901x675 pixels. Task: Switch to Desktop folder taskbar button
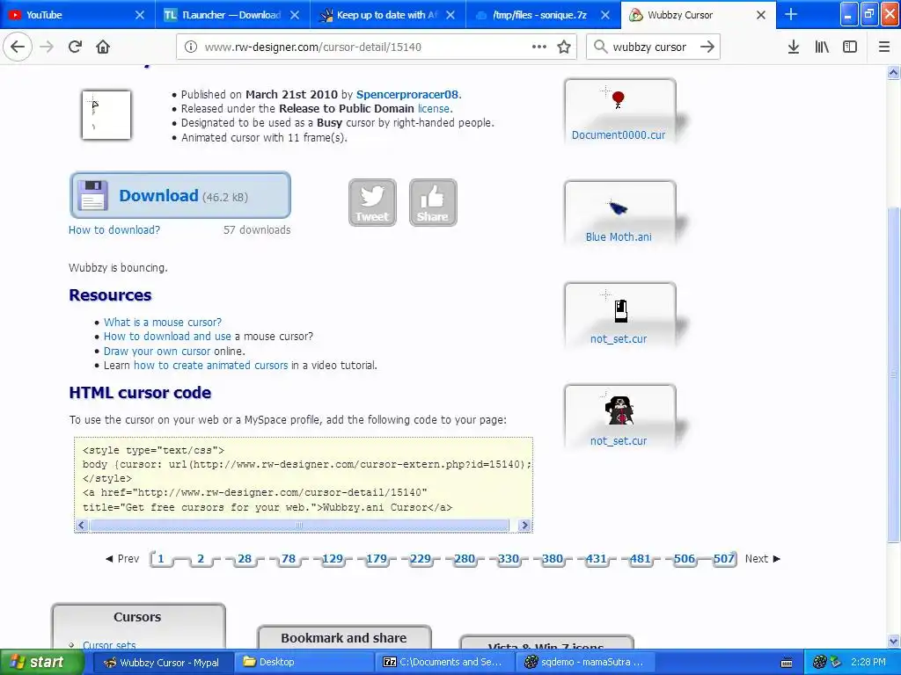[304, 662]
